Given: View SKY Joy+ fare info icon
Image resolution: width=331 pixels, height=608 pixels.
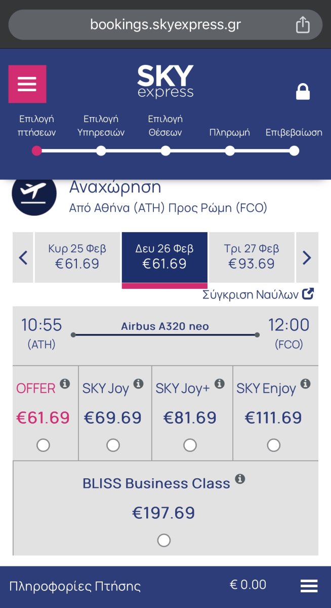Looking at the screenshot, I should pos(220,384).
